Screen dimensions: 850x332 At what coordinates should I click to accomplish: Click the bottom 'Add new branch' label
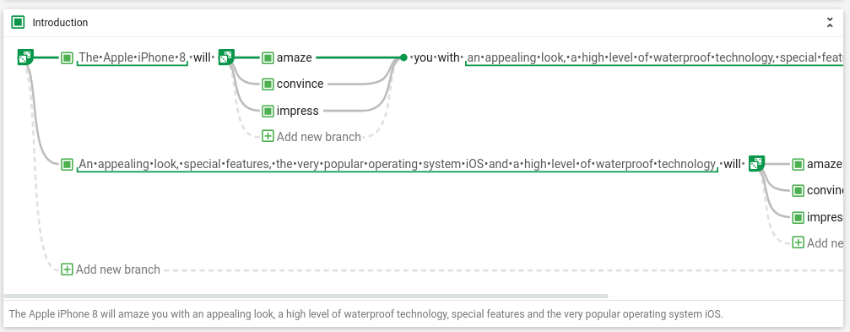pos(118,269)
